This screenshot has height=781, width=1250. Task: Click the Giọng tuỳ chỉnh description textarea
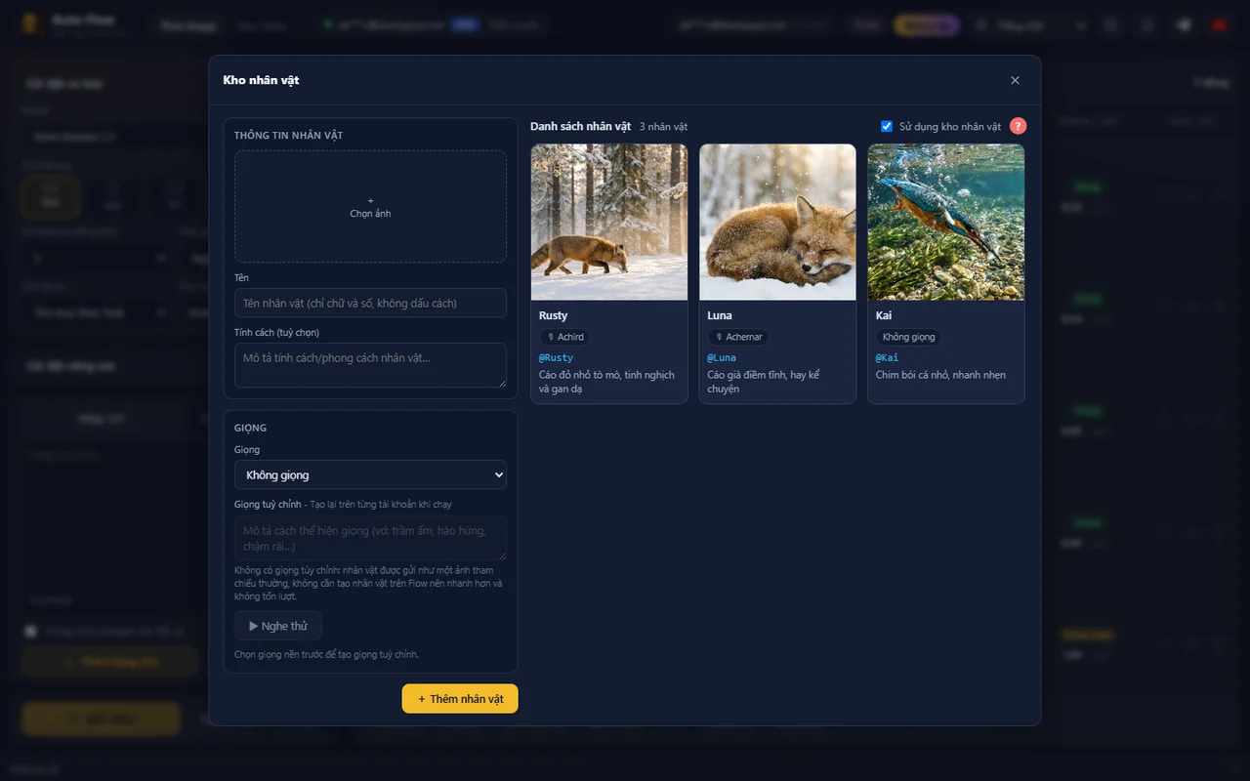(x=370, y=537)
